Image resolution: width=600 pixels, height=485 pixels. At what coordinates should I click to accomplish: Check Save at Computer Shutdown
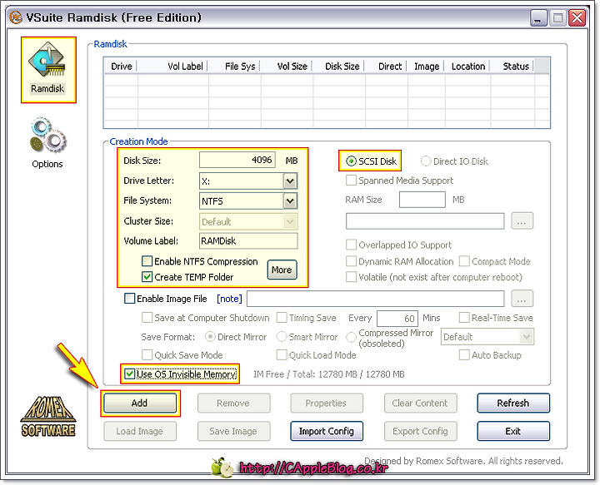click(147, 318)
